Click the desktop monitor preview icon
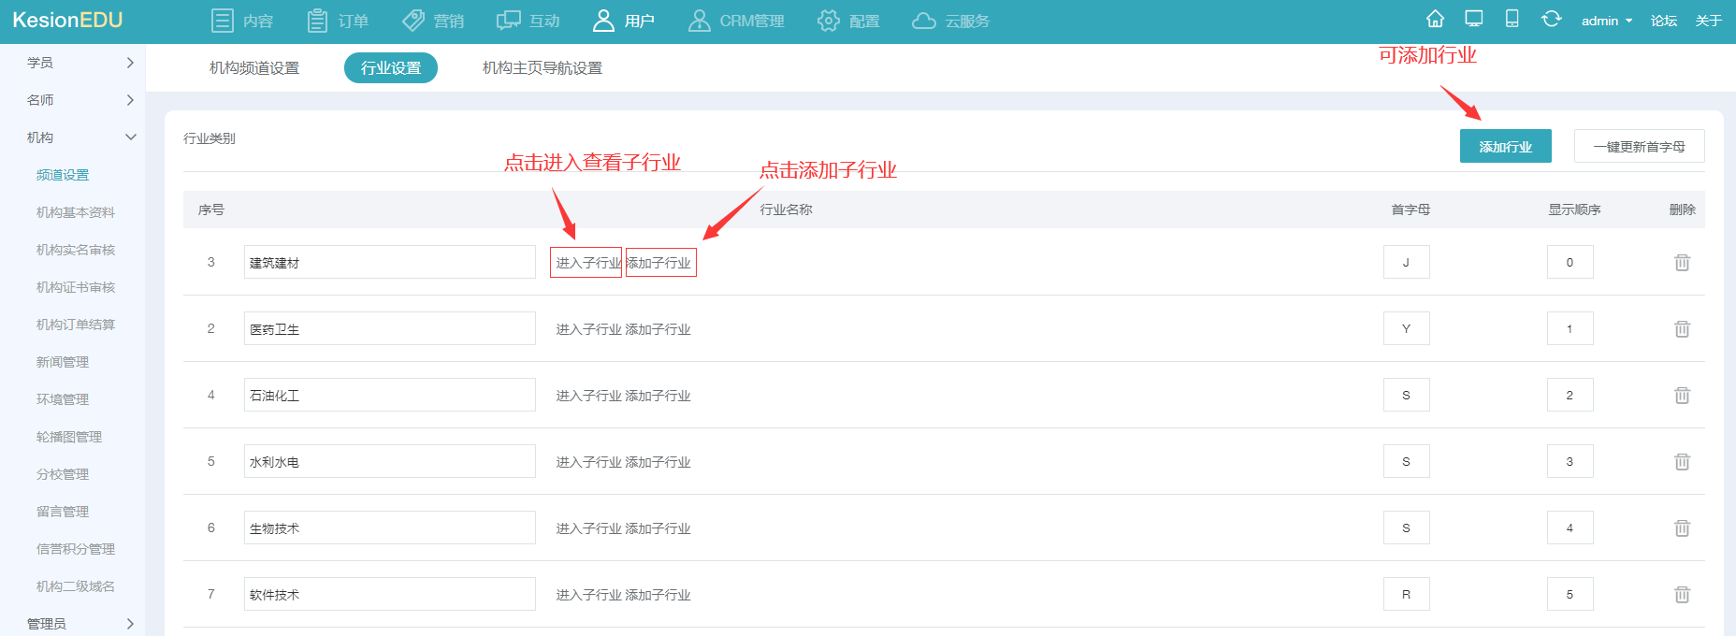The image size is (1736, 636). pyautogui.click(x=1474, y=20)
